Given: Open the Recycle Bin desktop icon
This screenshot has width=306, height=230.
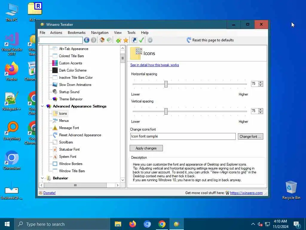Looking at the screenshot, I should pos(291,190).
